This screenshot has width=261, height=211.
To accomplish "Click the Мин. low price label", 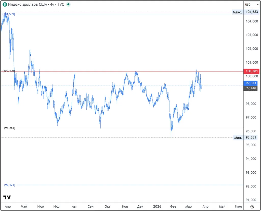I will 238,138.
